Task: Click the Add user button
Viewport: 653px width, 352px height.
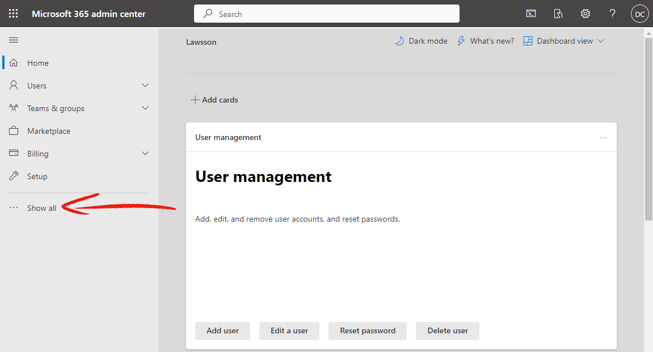Action: 222,330
